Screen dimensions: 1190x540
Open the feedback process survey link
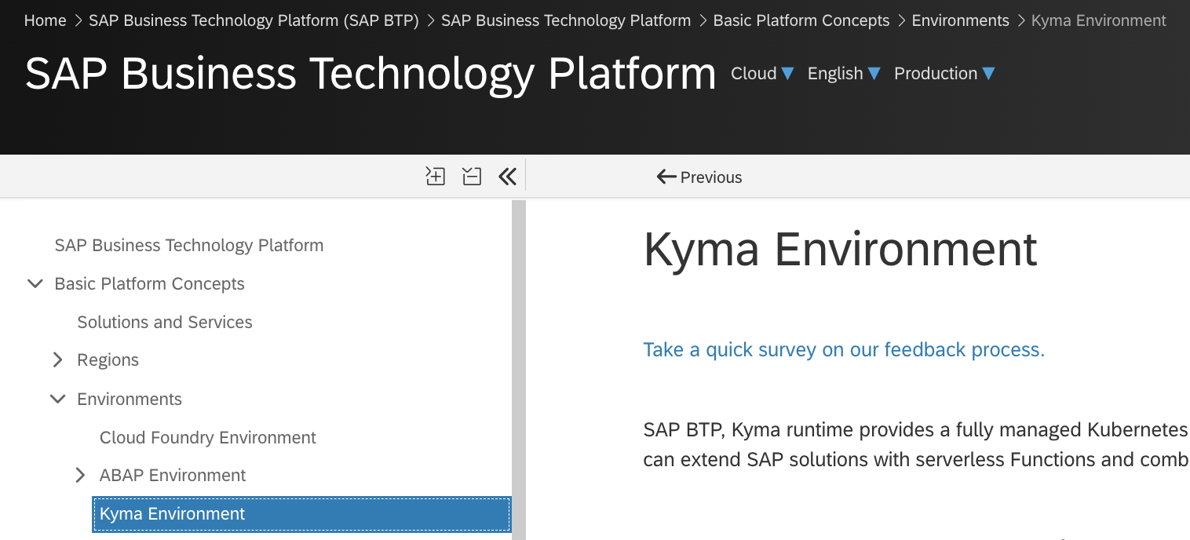(x=844, y=349)
